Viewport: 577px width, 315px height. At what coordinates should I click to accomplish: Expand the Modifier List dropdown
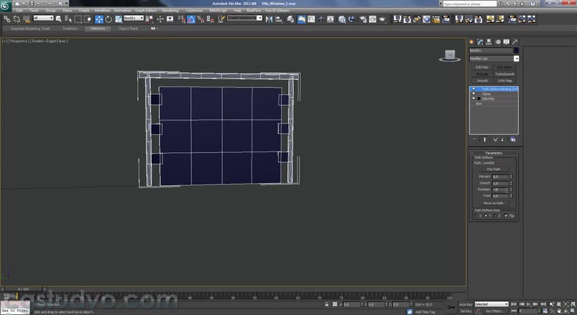tap(516, 58)
